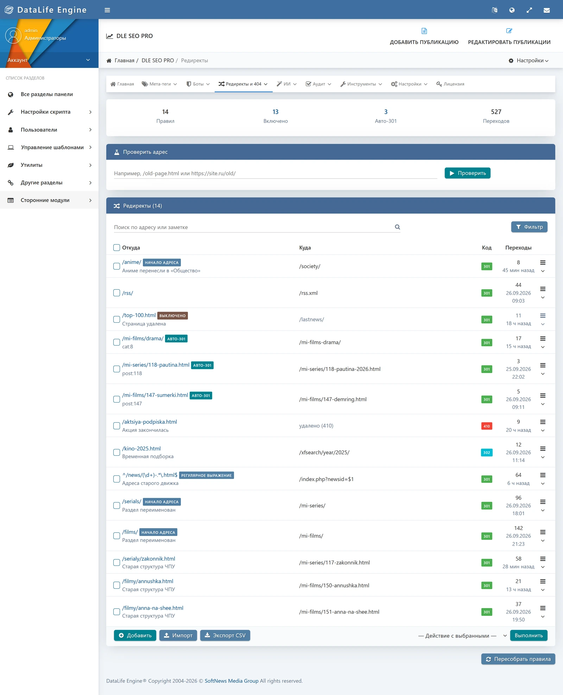Click the Пересобрать правила button
563x695 pixels.
518,659
